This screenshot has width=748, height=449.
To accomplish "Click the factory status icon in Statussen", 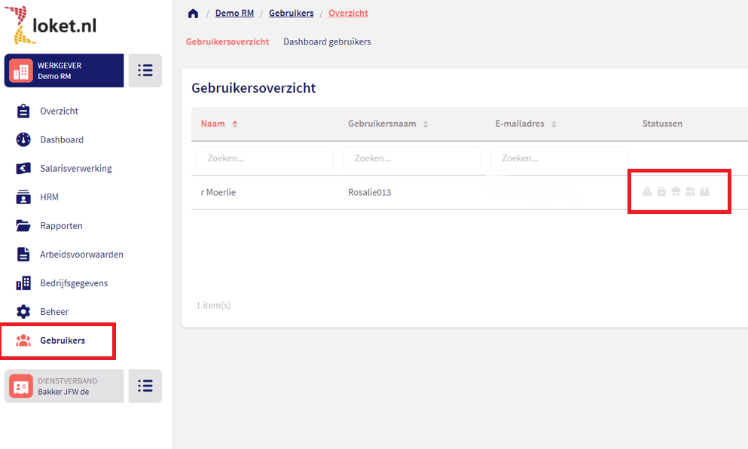I will (704, 192).
